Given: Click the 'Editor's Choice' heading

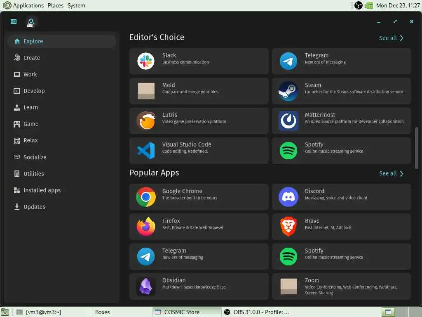Looking at the screenshot, I should coord(157,37).
